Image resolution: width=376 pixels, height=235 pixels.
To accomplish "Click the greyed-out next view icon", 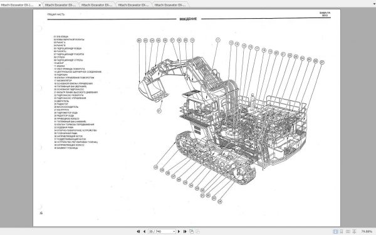I will (x=197, y=231).
